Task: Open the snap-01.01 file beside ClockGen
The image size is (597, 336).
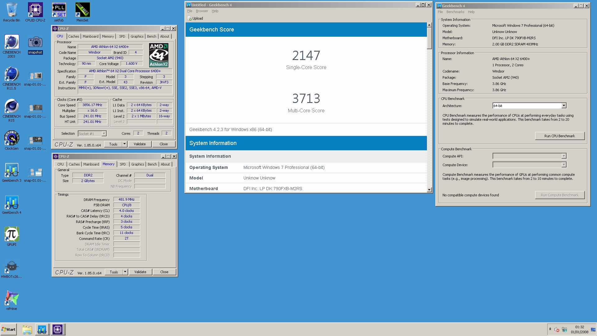Action: 35,142
